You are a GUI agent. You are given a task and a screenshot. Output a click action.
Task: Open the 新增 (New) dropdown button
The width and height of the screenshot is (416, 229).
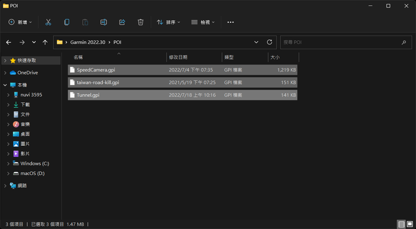point(20,22)
